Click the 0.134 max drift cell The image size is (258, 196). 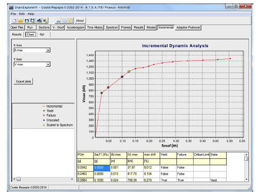coord(152,174)
